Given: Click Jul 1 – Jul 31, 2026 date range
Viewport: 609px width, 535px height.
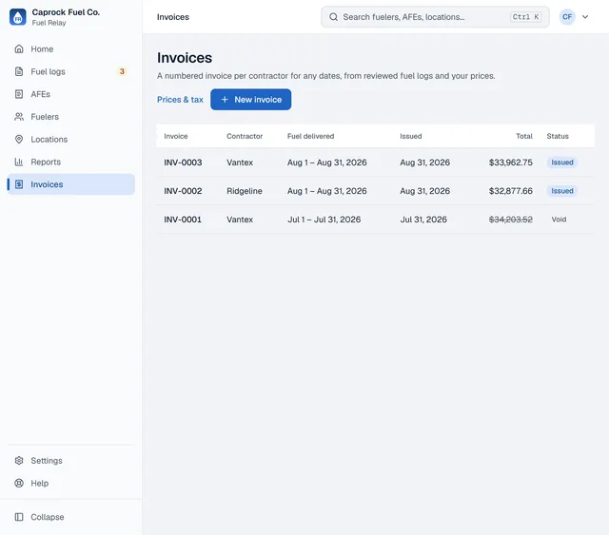Looking at the screenshot, I should [324, 220].
